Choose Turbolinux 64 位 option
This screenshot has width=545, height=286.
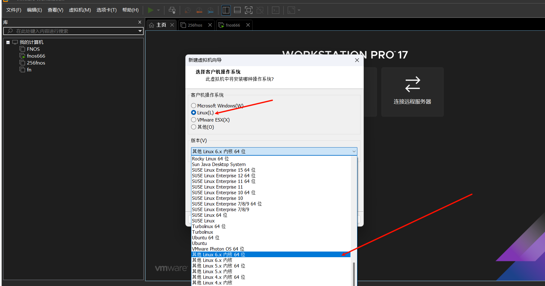click(x=271, y=226)
